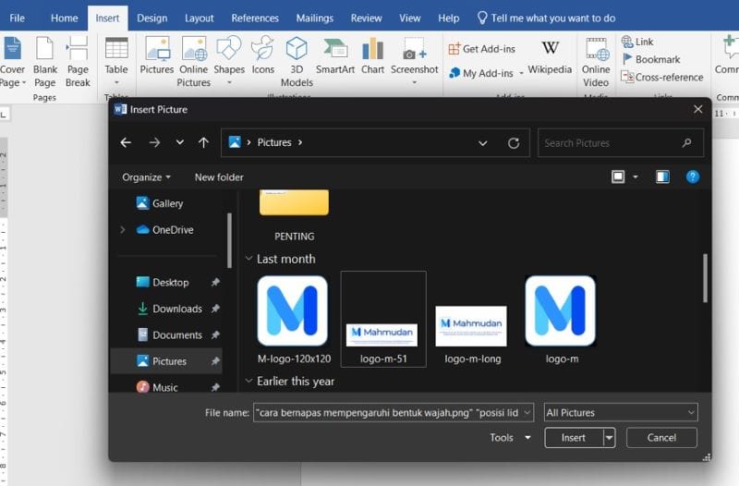The width and height of the screenshot is (739, 486).
Task: Open the dialog Help icon
Action: click(692, 176)
